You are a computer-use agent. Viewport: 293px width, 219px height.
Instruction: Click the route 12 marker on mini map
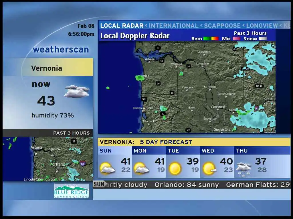74,141
